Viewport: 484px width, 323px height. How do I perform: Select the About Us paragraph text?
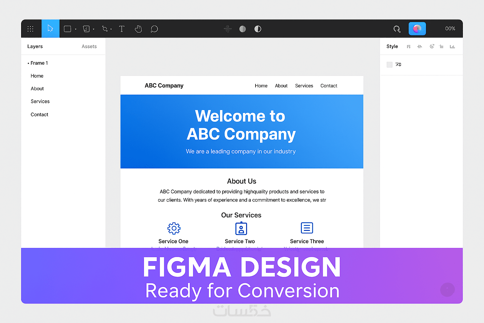(242, 196)
